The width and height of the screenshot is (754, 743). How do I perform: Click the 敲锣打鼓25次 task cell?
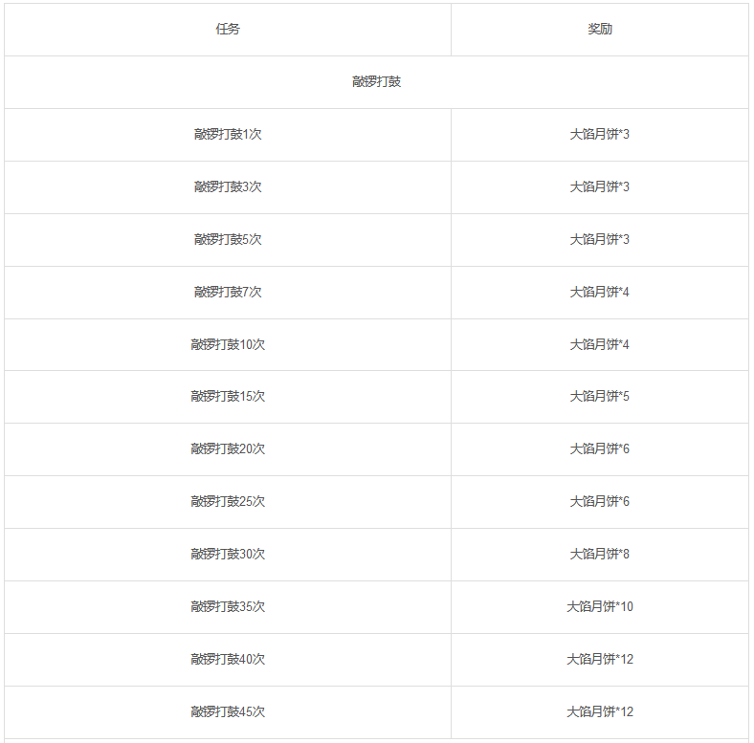(x=228, y=502)
